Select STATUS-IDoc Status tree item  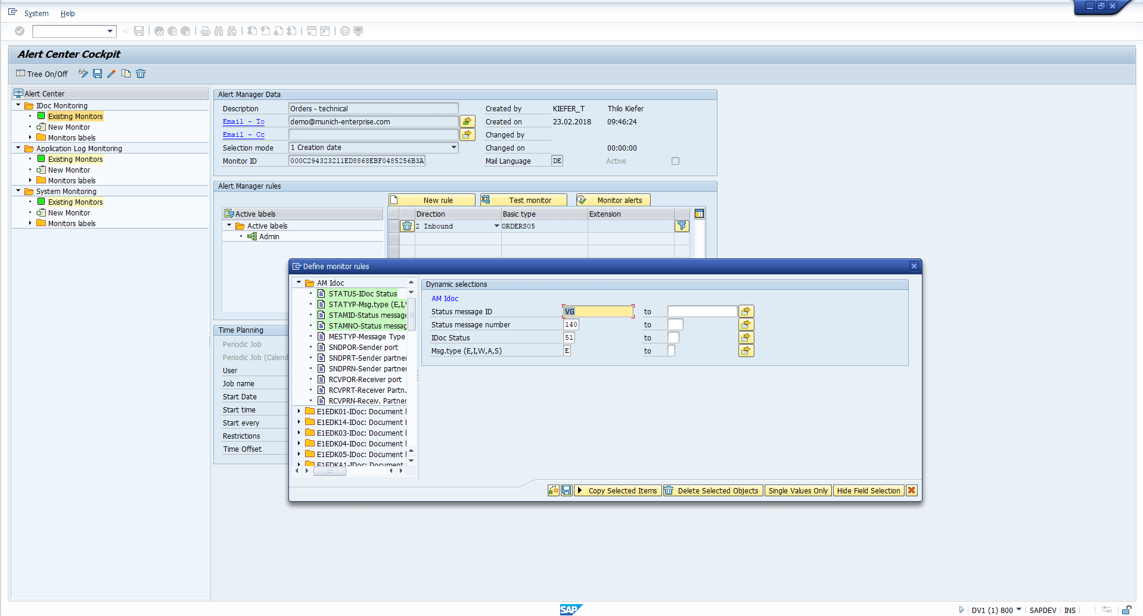[x=363, y=293]
